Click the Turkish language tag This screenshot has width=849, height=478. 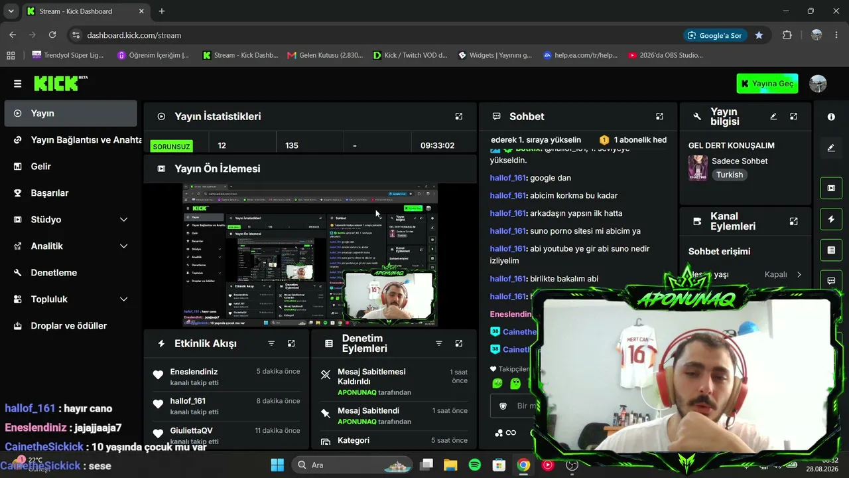pos(730,175)
